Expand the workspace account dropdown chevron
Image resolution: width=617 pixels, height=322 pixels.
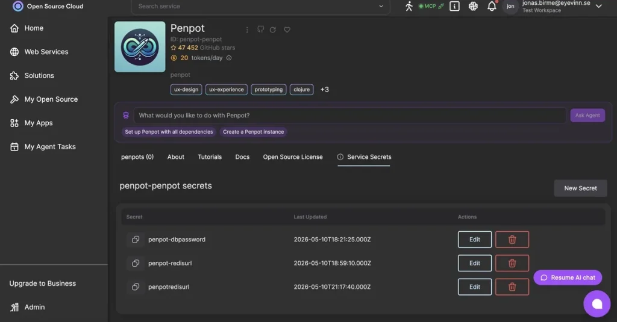pos(598,6)
